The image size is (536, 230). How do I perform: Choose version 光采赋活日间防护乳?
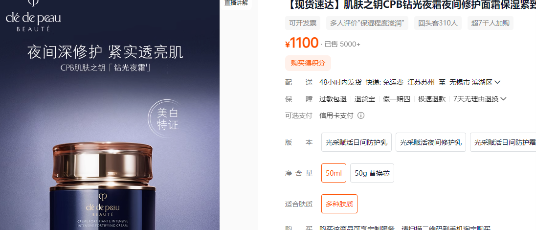pos(356,142)
